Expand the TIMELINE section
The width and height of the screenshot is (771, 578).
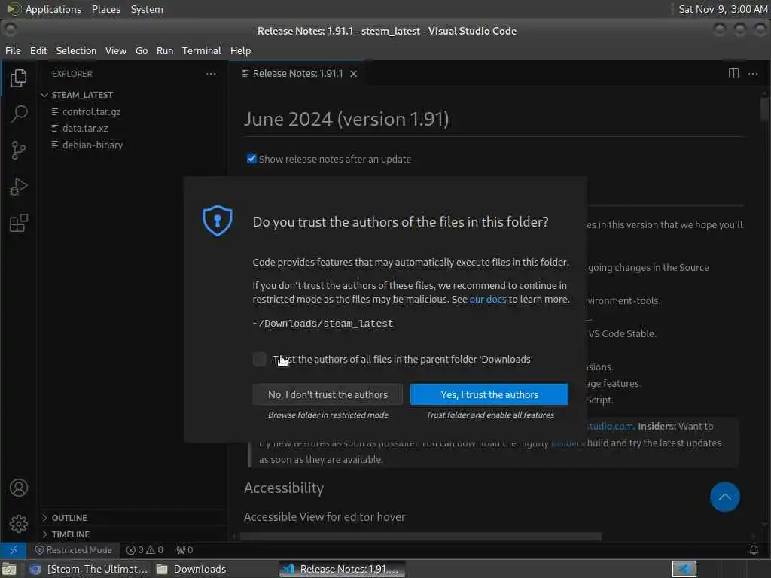[x=70, y=534]
